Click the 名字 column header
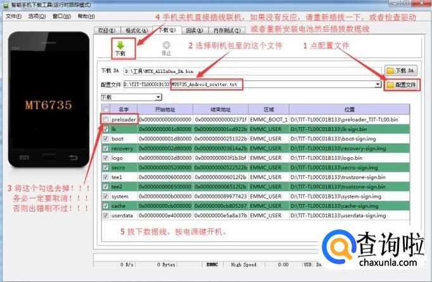 pos(124,109)
